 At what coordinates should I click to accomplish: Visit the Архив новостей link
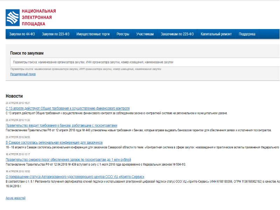pyautogui.click(x=15, y=198)
